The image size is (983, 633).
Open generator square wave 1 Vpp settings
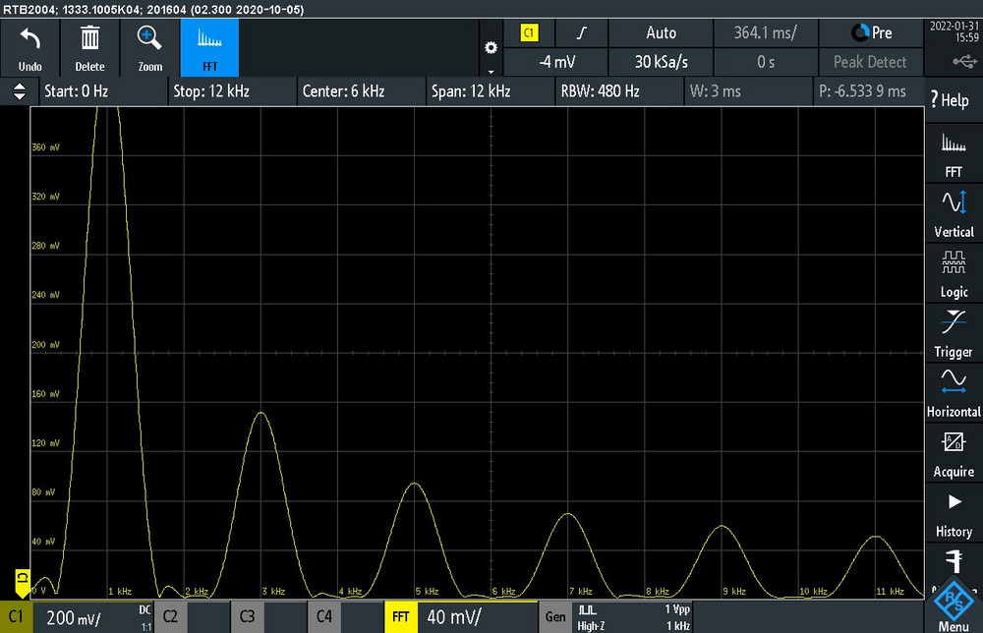tap(632, 617)
